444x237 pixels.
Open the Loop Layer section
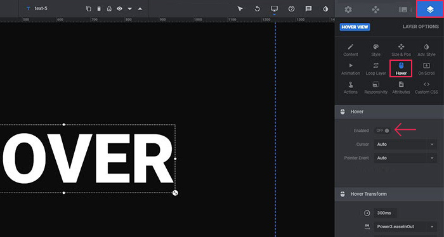click(375, 69)
